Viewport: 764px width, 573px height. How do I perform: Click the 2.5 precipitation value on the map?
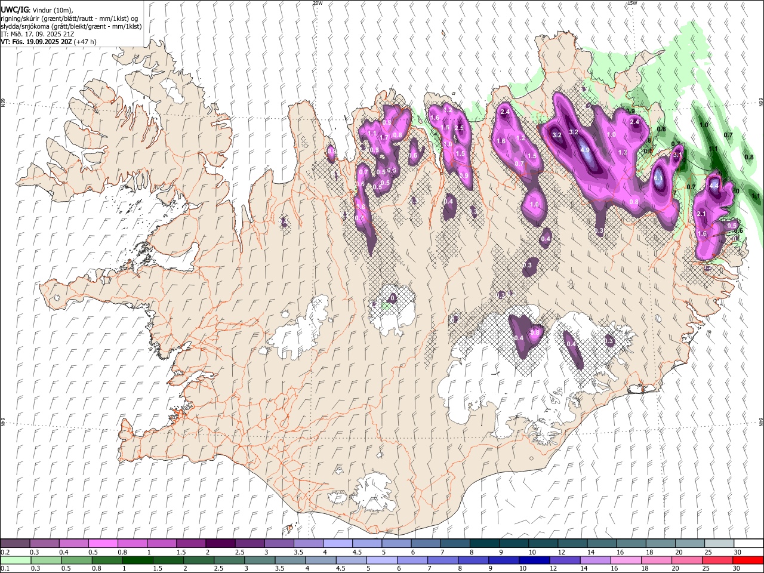(x=459, y=128)
